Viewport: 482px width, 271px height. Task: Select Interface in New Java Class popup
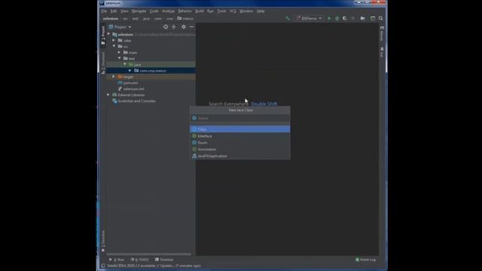point(239,136)
